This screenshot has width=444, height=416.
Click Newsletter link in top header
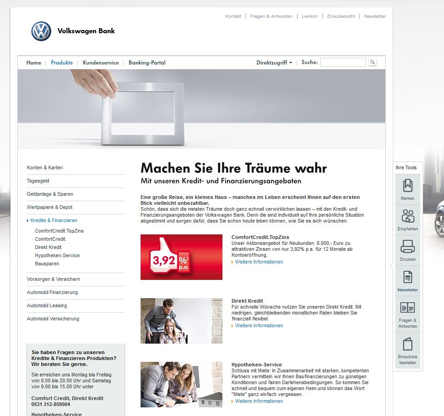(375, 16)
